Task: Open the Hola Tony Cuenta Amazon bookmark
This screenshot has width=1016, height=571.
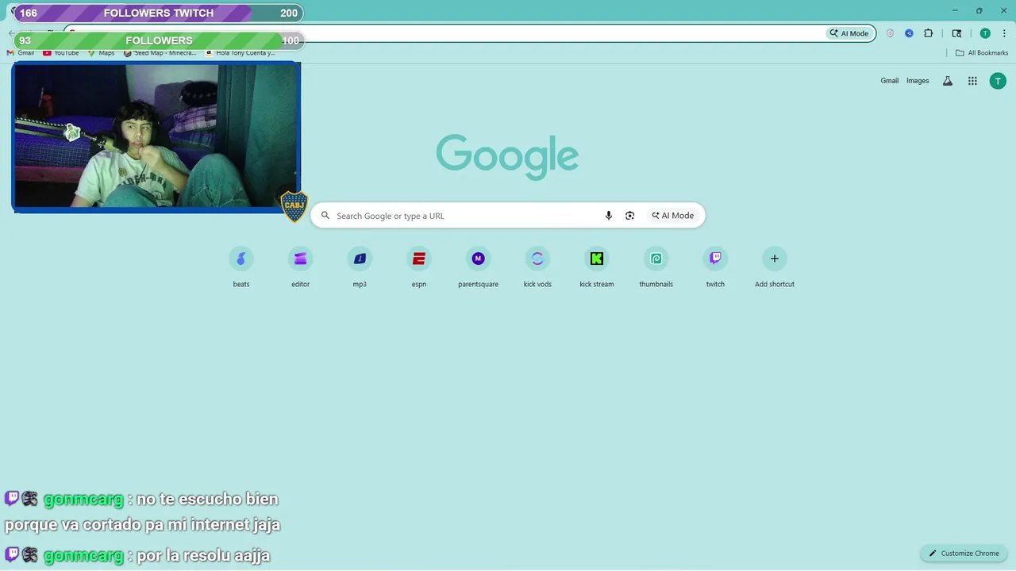Action: (x=241, y=53)
